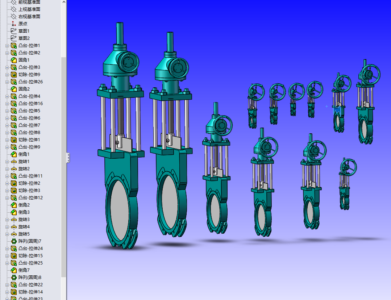Select the 凸台-拉伸12 tree label
The height and width of the screenshot is (300, 391).
30,198
